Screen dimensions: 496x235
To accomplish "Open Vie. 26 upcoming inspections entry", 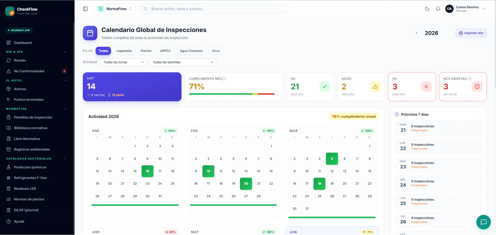I will coord(439,220).
